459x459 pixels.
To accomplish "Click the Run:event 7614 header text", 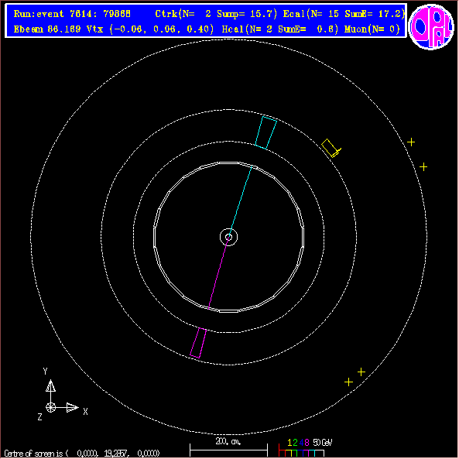I will [72, 14].
